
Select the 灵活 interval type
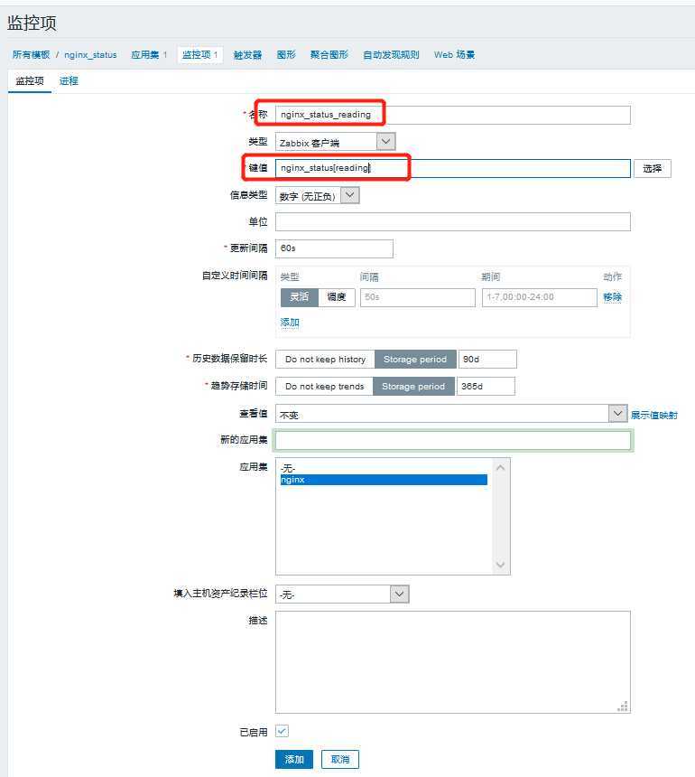(299, 297)
